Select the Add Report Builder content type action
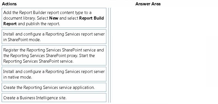Viewport: 218px width, 104px height. tap(54, 18)
